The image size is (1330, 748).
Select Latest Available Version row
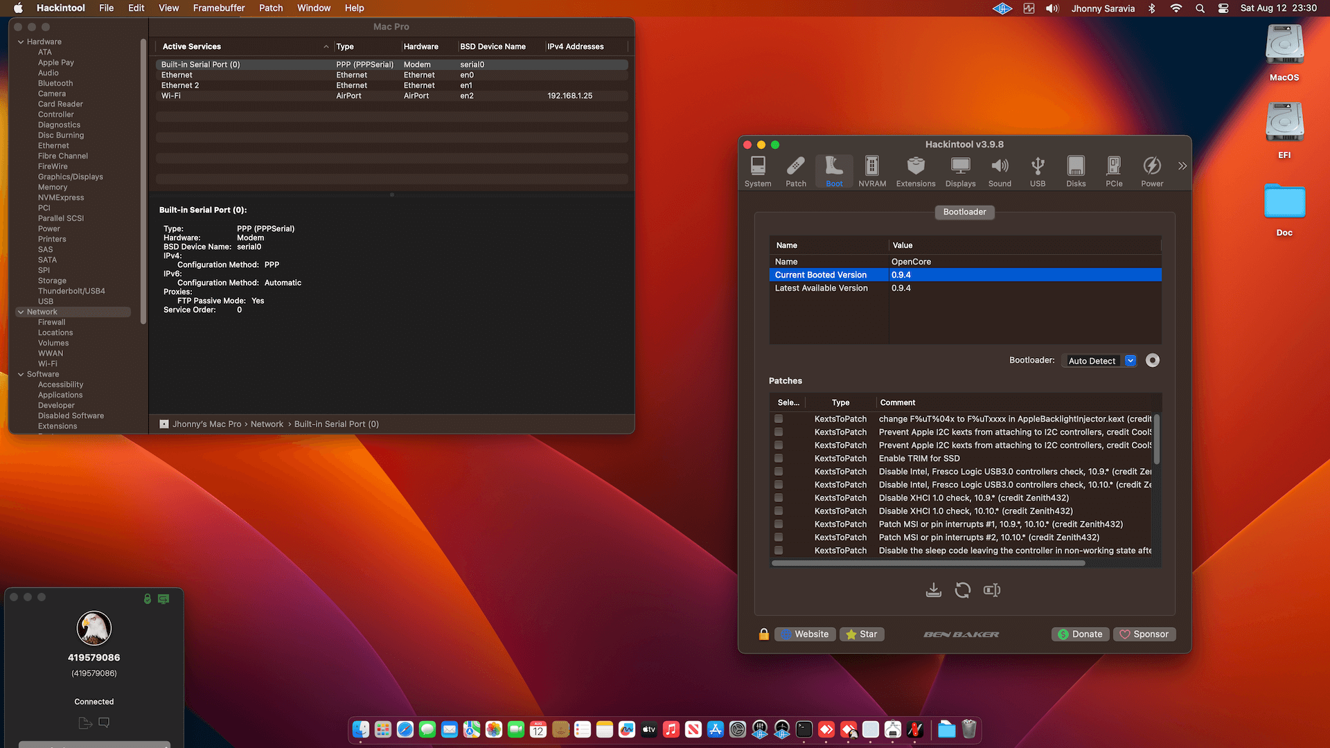(965, 288)
